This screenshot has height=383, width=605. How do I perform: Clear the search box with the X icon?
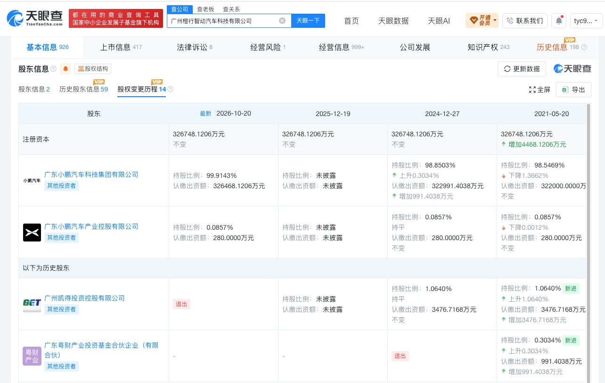282,21
